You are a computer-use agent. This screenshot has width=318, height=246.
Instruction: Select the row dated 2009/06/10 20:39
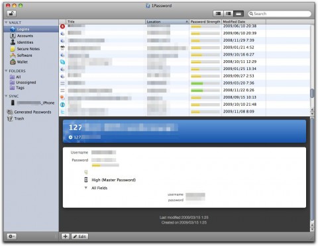pyautogui.click(x=184, y=33)
